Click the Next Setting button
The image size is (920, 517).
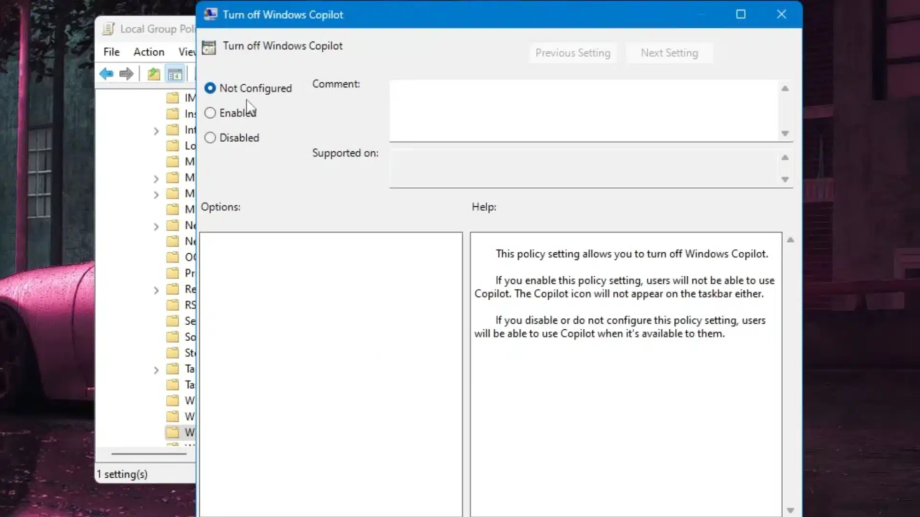669,53
